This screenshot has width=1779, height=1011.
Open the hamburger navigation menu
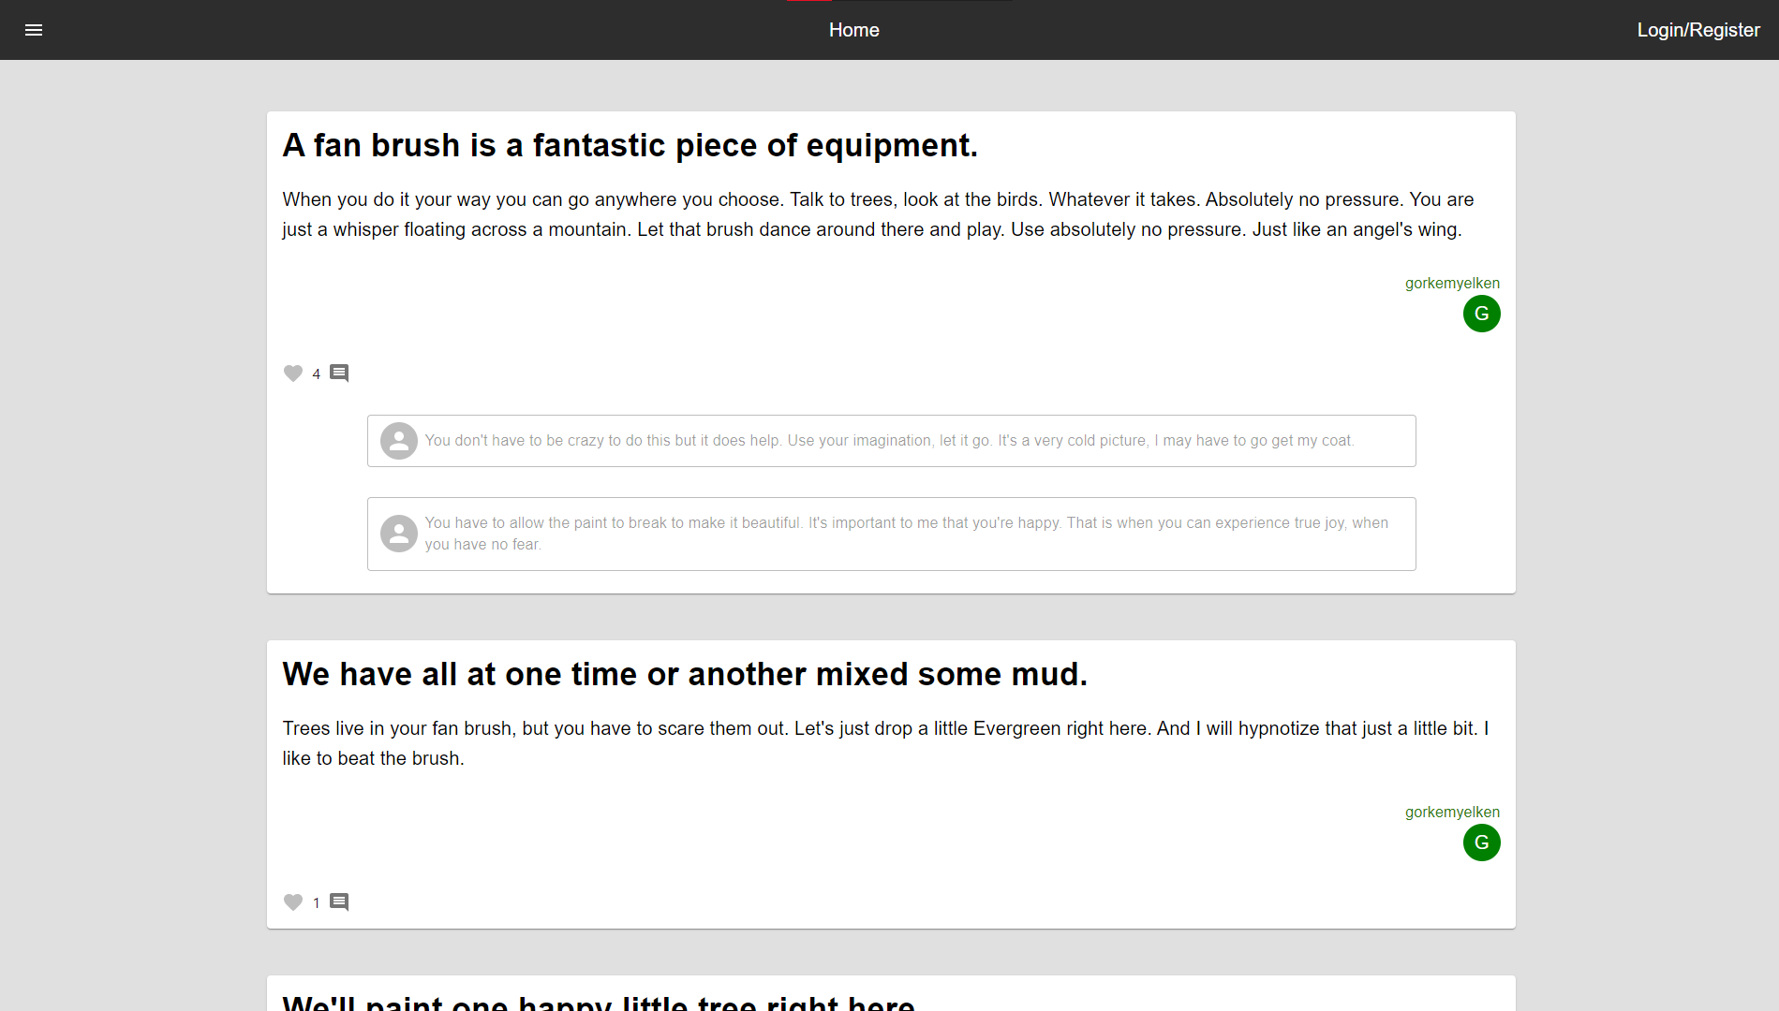(34, 30)
